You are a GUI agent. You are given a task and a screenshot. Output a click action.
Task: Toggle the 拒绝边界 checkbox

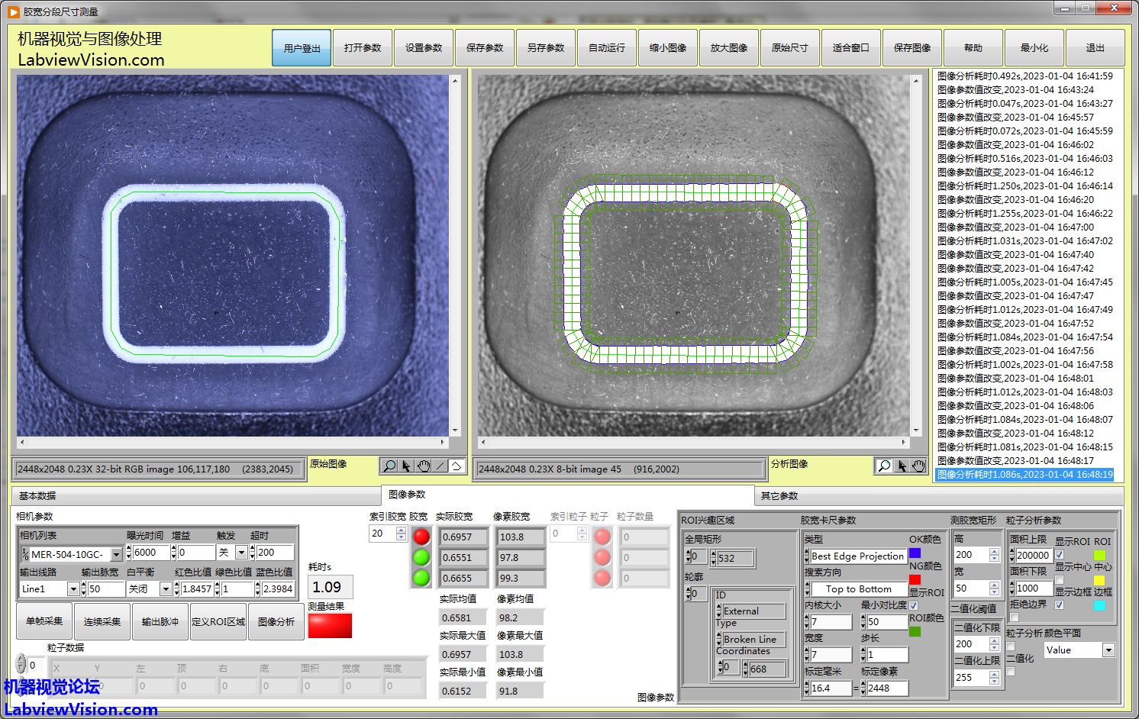click(1059, 605)
